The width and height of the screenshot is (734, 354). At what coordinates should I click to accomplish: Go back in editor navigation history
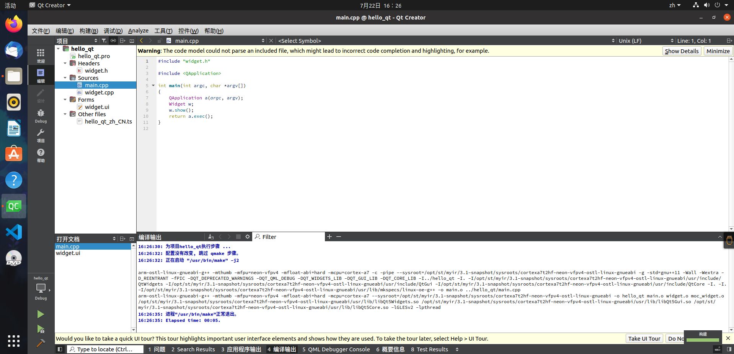[x=141, y=41]
